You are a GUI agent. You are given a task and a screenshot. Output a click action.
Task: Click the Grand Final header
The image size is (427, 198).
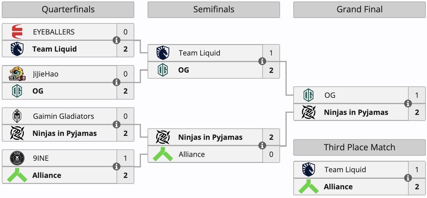click(360, 10)
